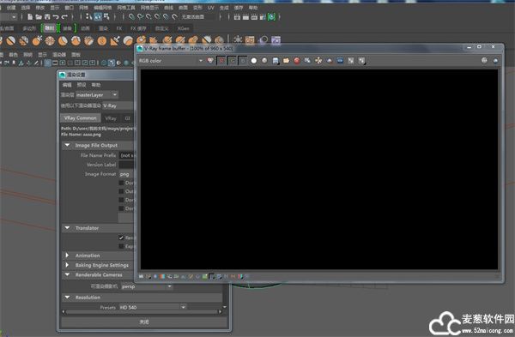Toggle monochromatic mode gray circle in VFB
The height and width of the screenshot is (337, 515).
click(264, 60)
